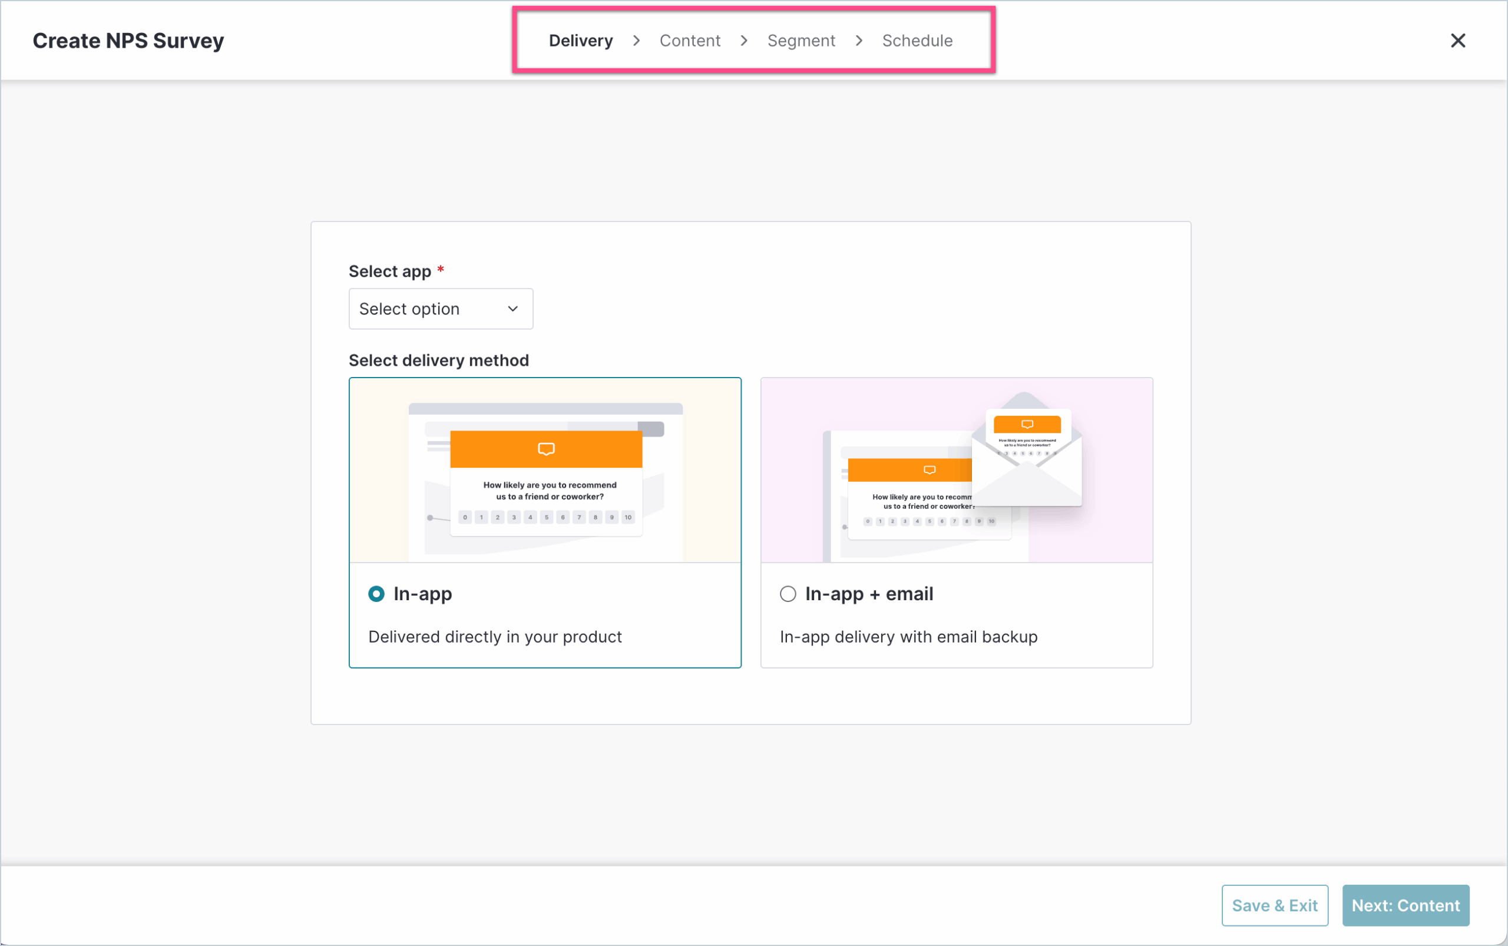Select the In-app + email radio button
The height and width of the screenshot is (946, 1508).
(x=788, y=593)
